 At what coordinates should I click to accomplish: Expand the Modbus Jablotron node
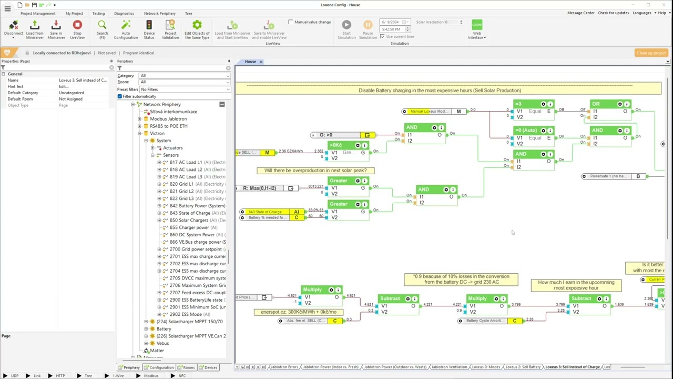[x=139, y=119]
